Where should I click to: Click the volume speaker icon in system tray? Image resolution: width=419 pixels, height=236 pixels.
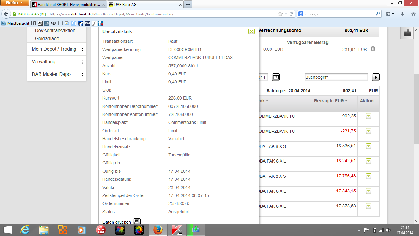pyautogui.click(x=388, y=230)
